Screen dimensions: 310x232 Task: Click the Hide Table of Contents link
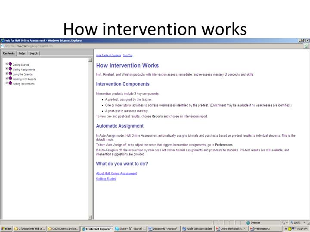pyautogui.click(x=108, y=55)
